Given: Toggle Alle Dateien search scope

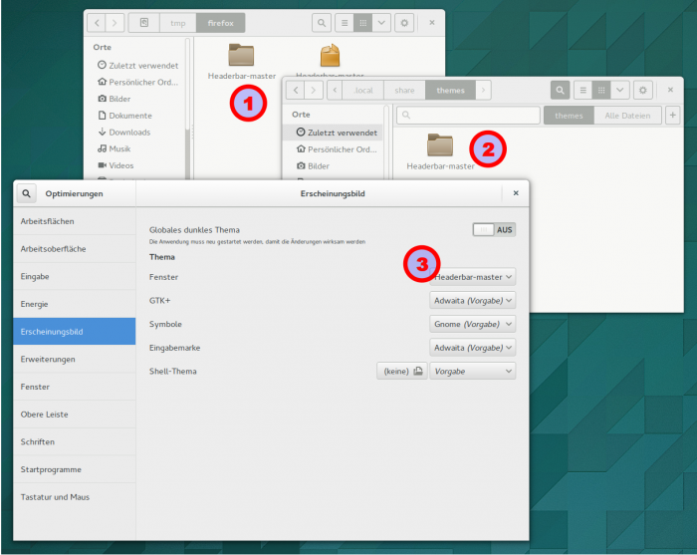Looking at the screenshot, I should tap(627, 116).
